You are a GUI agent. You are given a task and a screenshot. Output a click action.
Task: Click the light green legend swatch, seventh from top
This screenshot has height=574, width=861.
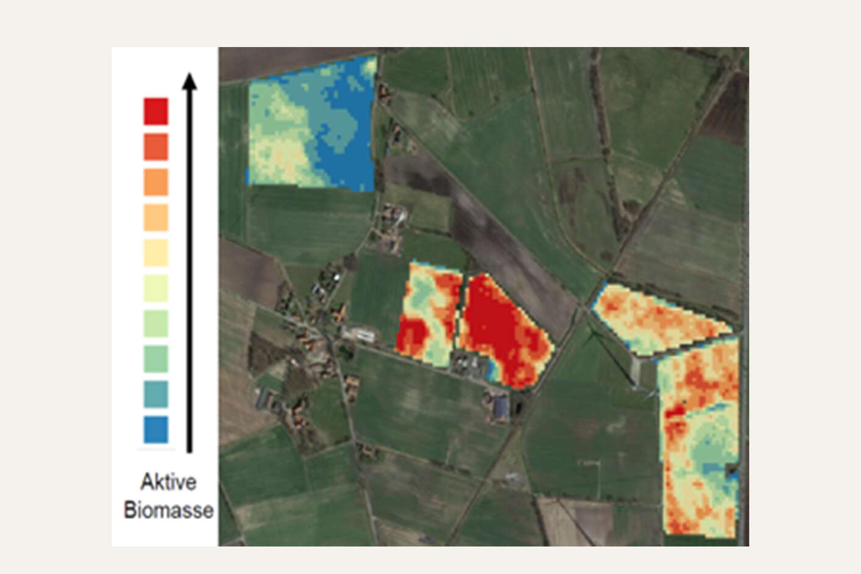(x=156, y=324)
